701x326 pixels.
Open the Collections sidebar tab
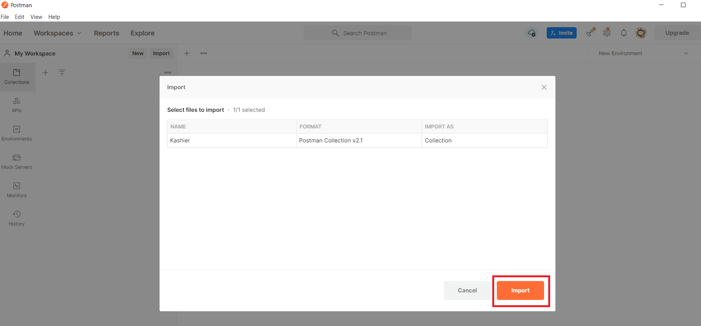[17, 77]
